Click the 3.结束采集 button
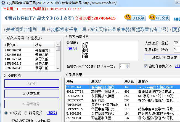 coord(31,94)
